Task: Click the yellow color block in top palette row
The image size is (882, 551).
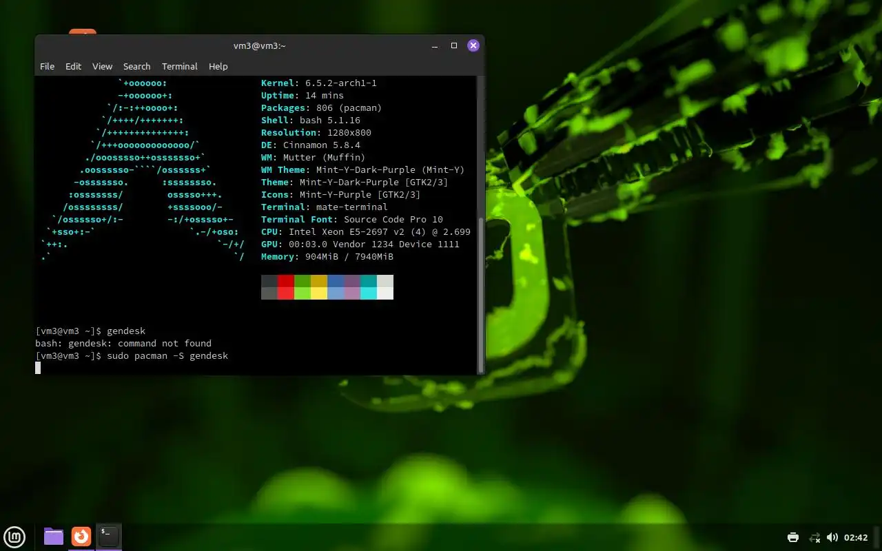Action: click(x=319, y=281)
